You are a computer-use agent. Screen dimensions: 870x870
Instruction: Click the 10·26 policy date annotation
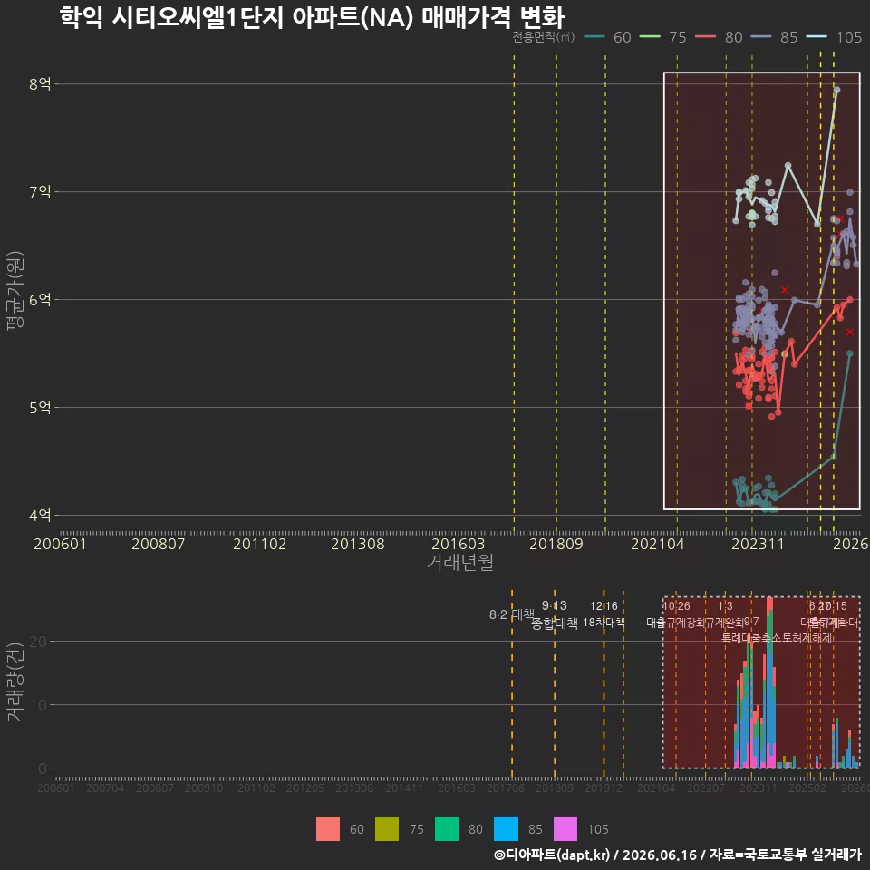(676, 606)
